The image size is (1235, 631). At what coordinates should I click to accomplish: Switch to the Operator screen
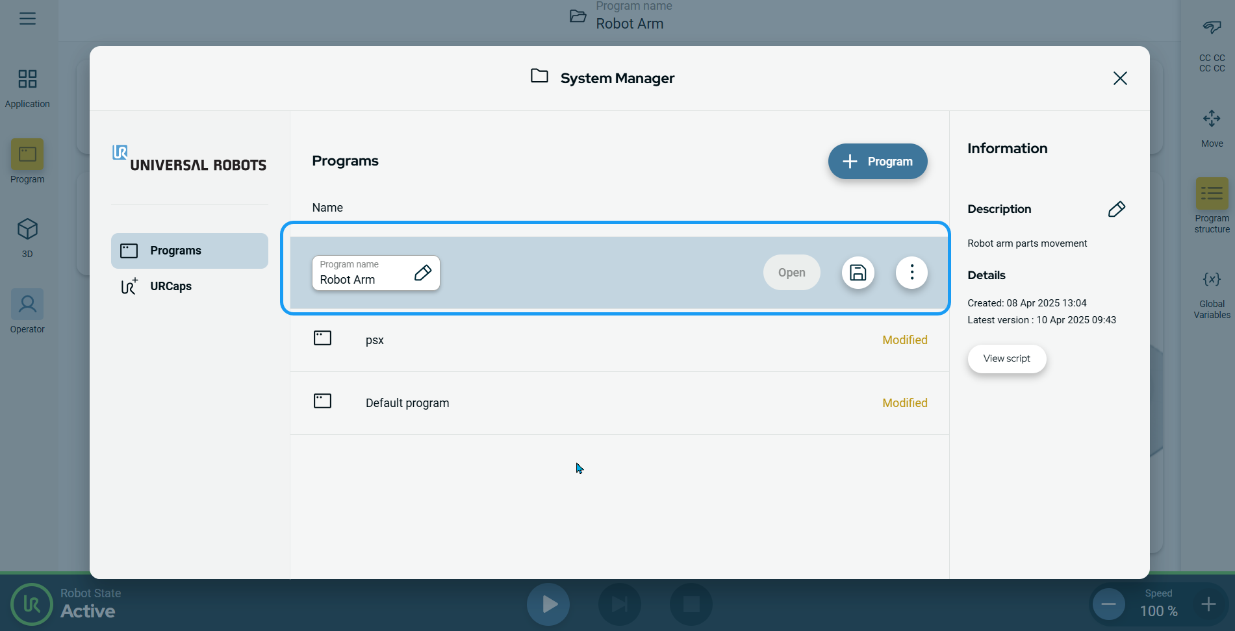[x=27, y=312]
